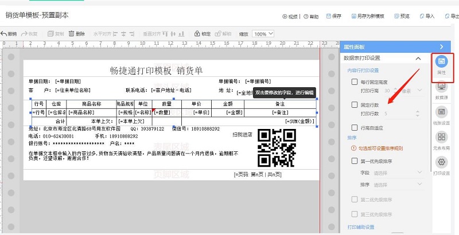Viewport: 459px width, 235px height.
Task: Check 第一优先级排序 checkbox
Action: [355, 160]
